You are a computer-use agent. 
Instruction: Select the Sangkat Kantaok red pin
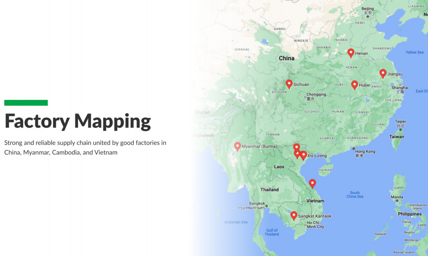tap(294, 216)
